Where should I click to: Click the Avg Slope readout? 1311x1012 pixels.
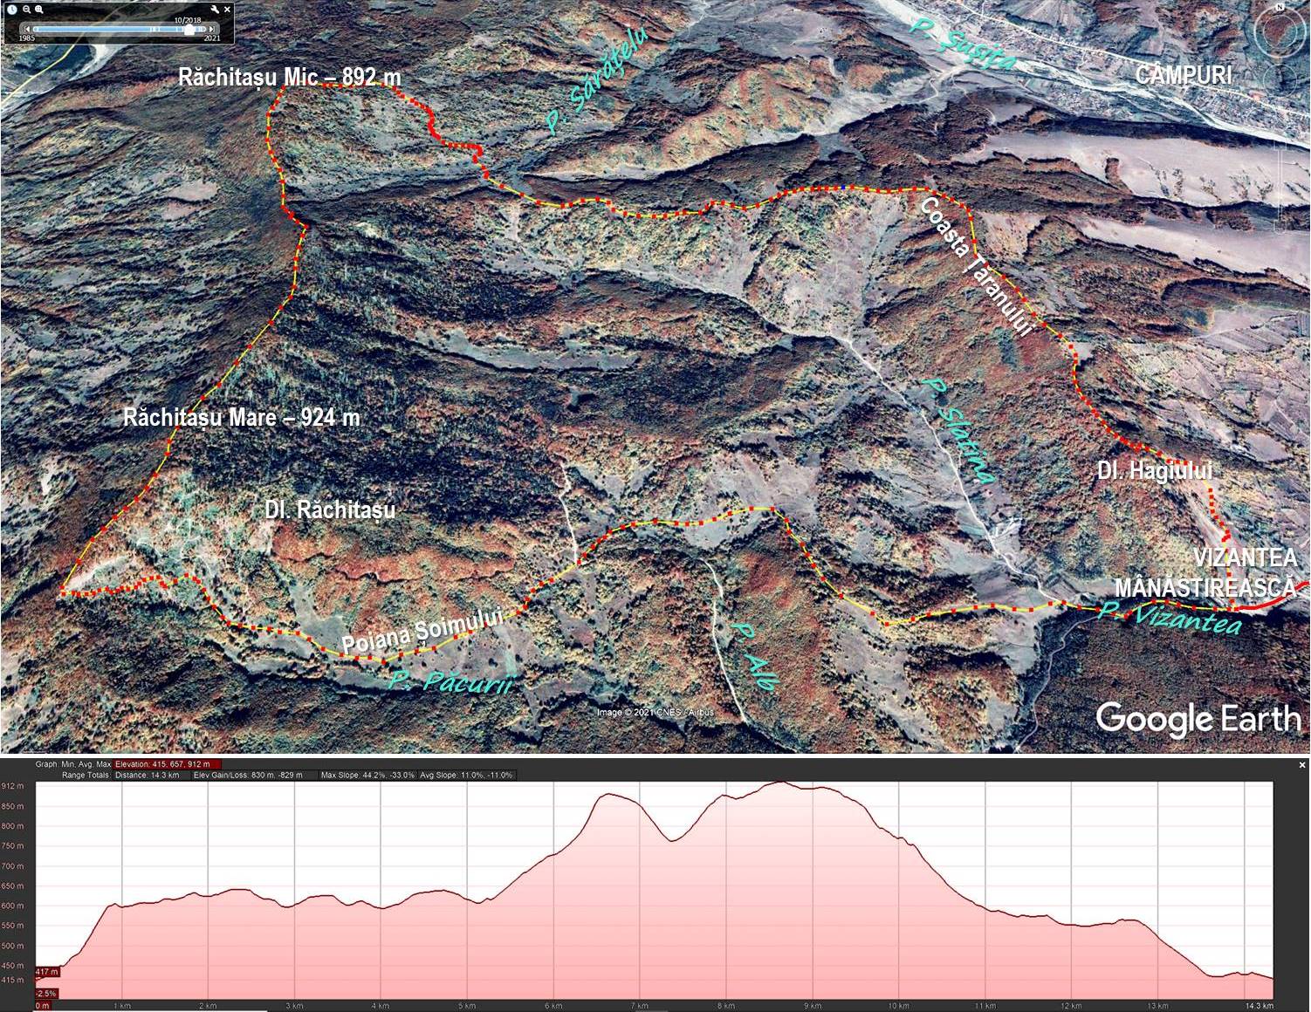pos(467,775)
